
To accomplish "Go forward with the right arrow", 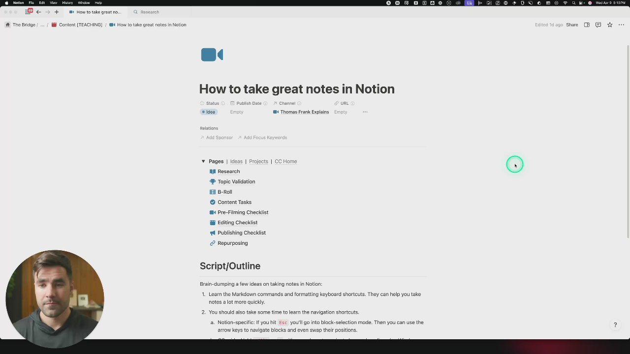I will pyautogui.click(x=47, y=12).
